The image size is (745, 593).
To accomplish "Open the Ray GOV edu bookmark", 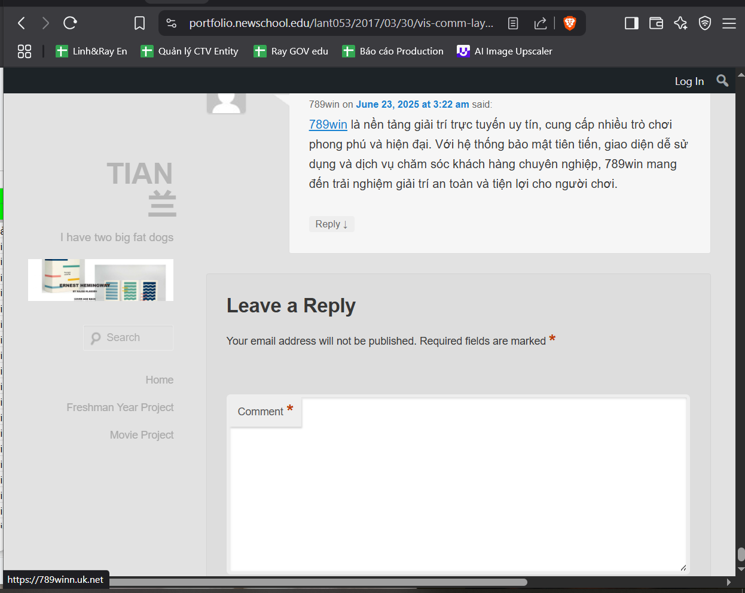I will [x=291, y=51].
